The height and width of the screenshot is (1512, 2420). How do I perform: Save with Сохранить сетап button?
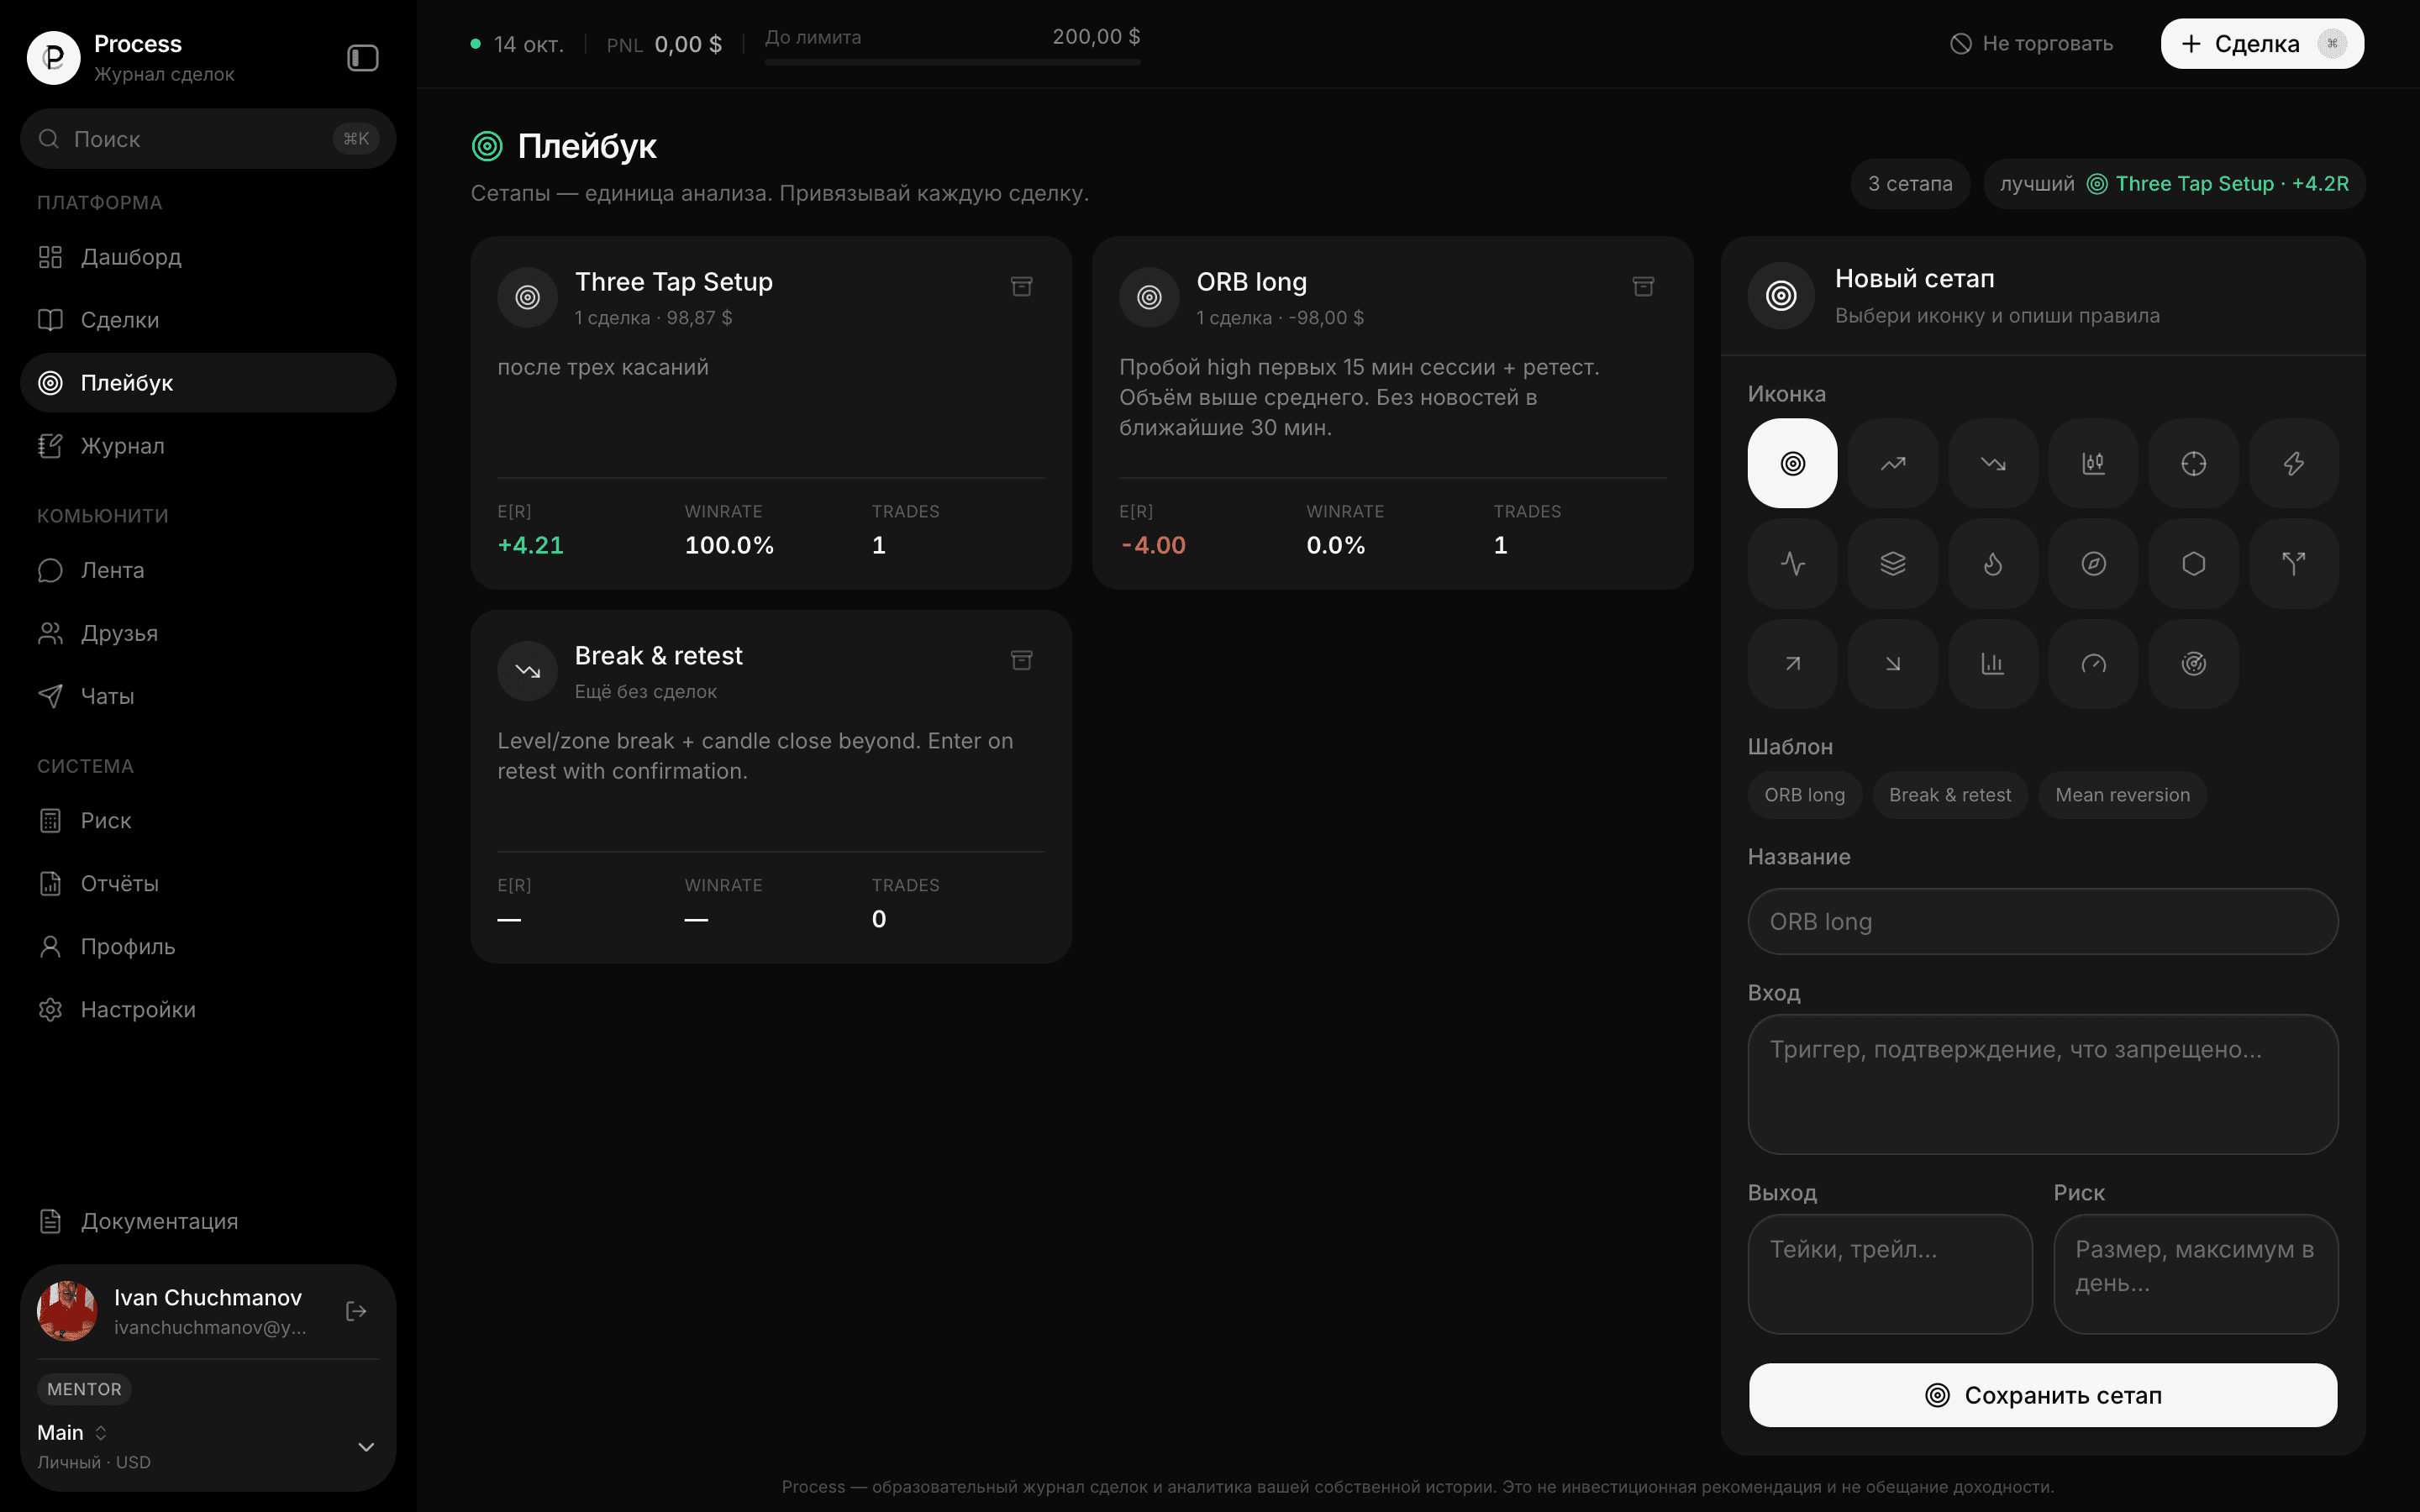pos(2042,1395)
